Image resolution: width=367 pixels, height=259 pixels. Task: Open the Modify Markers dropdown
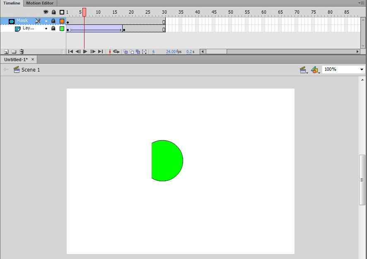[144, 51]
